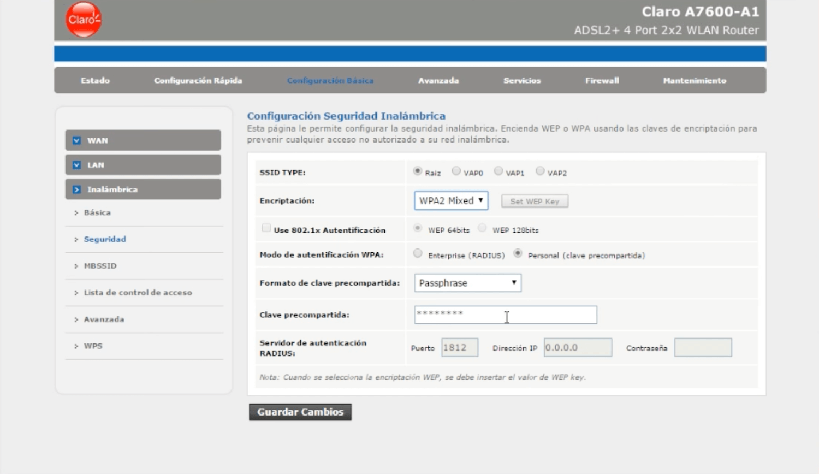
Task: Open the Mantenimiento menu
Action: 695,81
